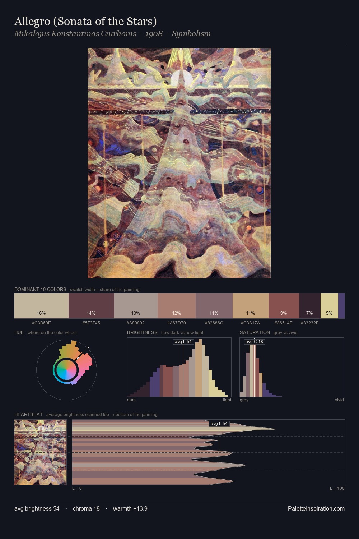Click the 'grey' axis label

tap(244, 400)
